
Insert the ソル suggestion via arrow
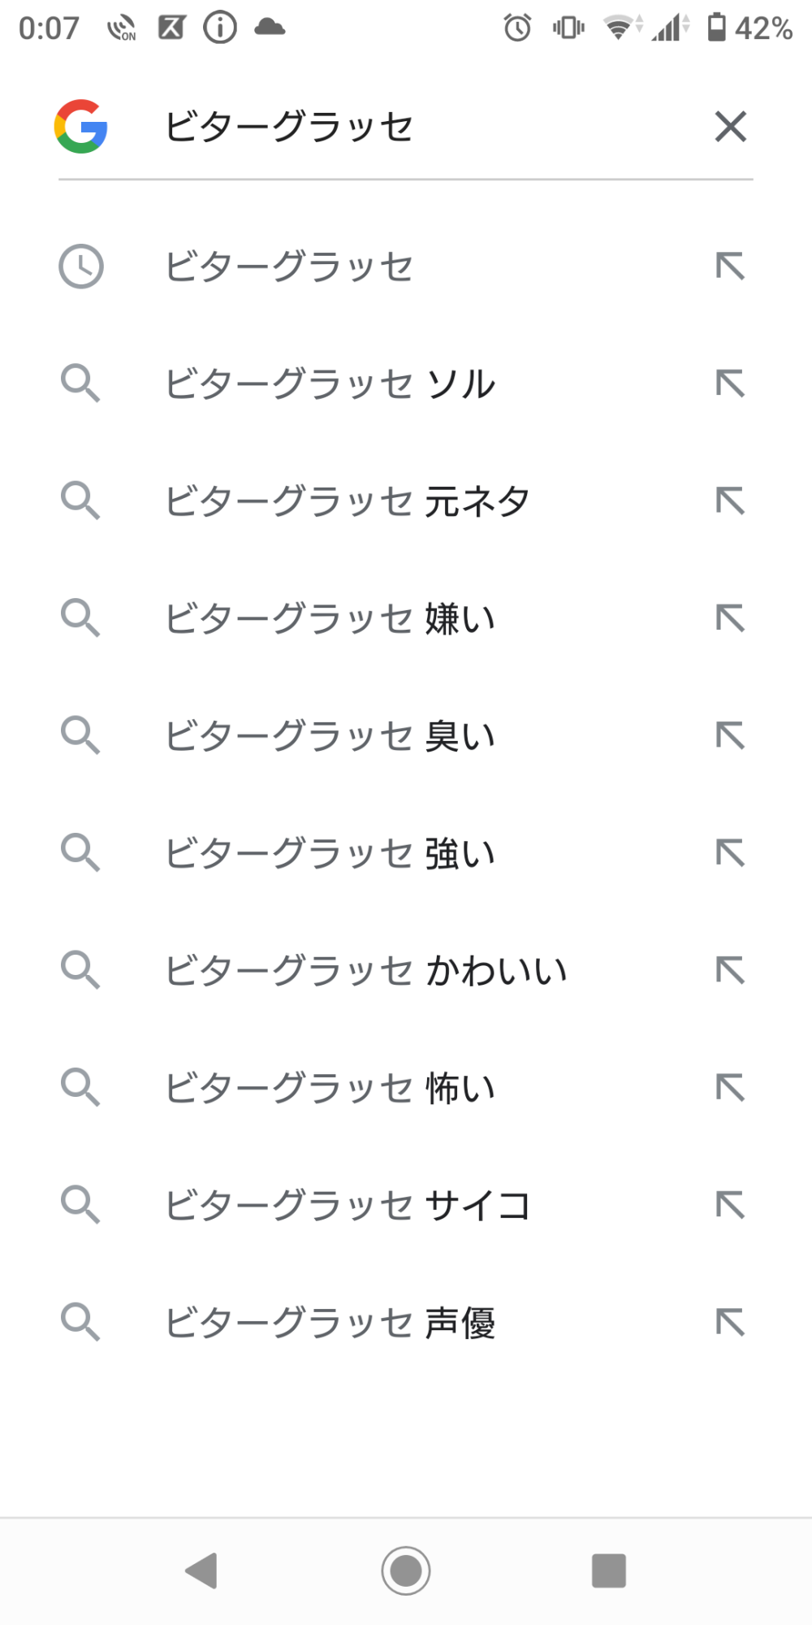pyautogui.click(x=730, y=383)
